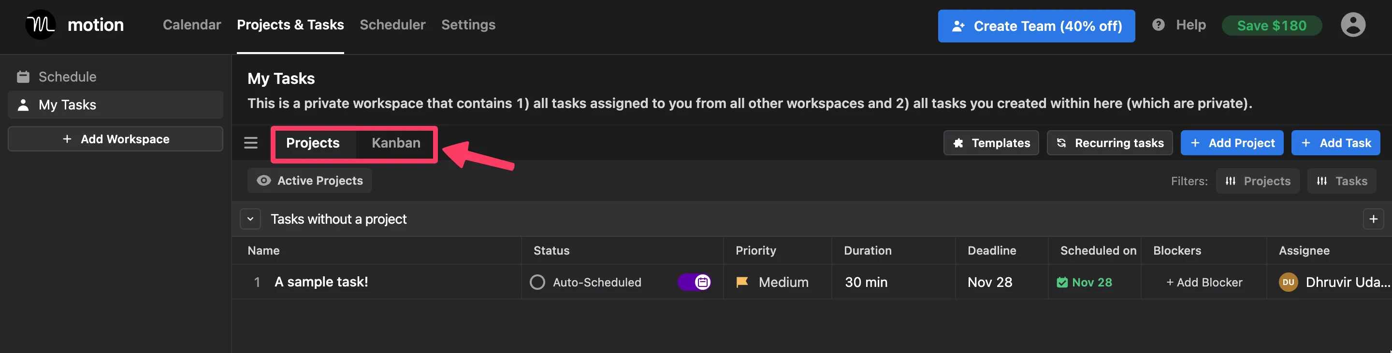Mark A sample task! status circle complete
The width and height of the screenshot is (1392, 353).
click(537, 282)
